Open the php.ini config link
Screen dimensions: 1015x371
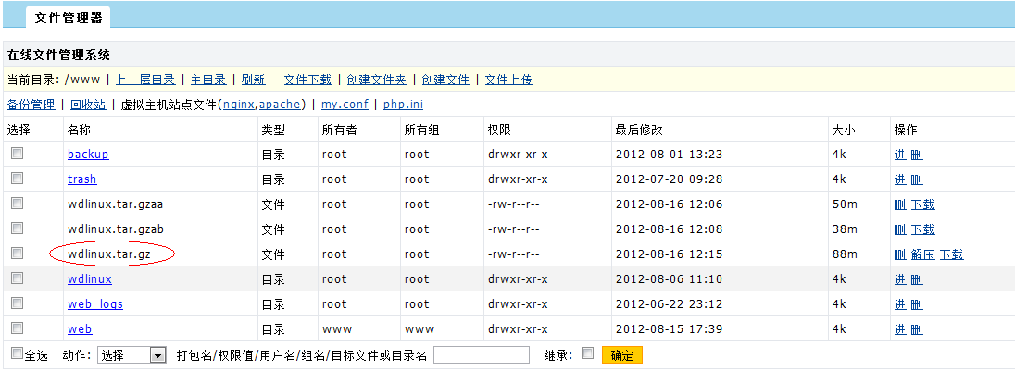coord(403,105)
